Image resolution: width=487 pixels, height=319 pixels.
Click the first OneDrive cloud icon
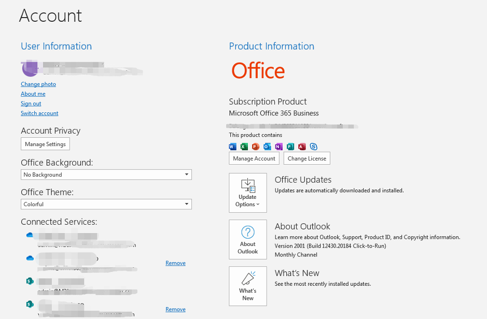(x=30, y=235)
